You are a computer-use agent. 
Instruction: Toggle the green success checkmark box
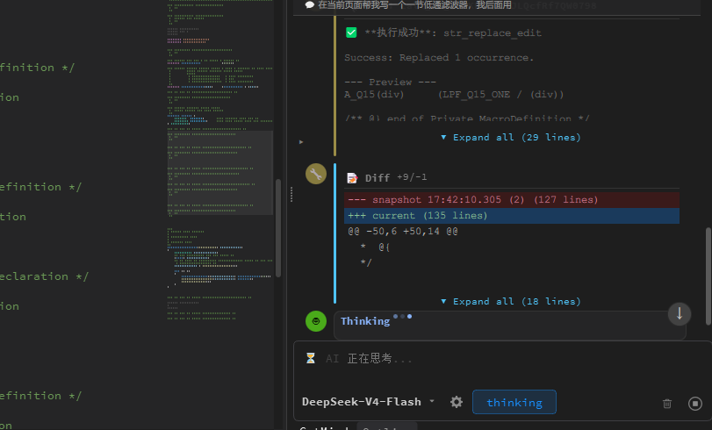click(x=351, y=32)
